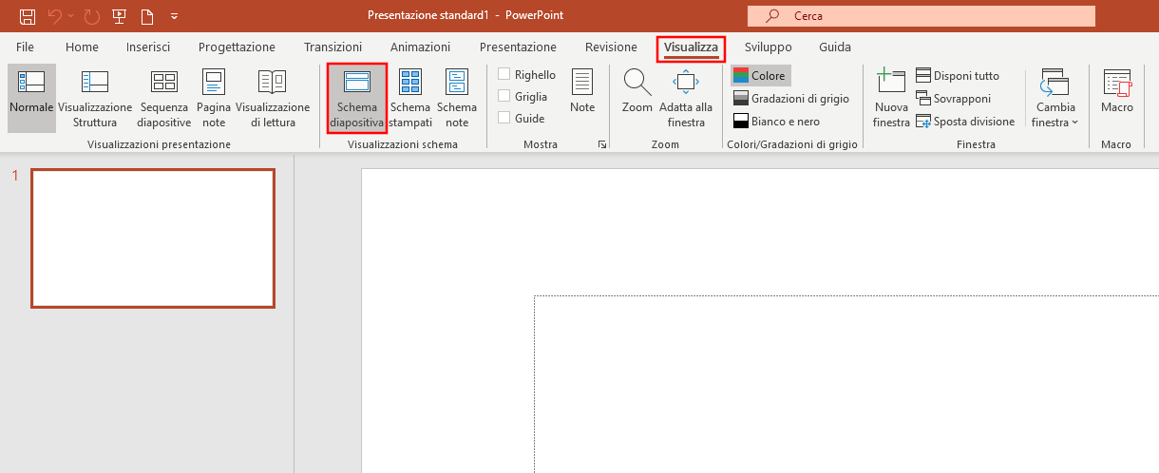
Task: Open Schema diapositiva master view
Action: click(357, 99)
